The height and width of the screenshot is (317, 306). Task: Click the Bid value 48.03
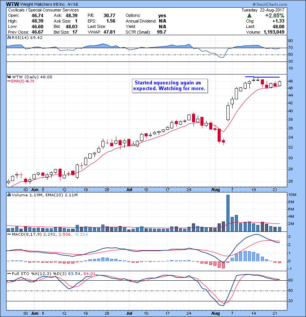72,26
